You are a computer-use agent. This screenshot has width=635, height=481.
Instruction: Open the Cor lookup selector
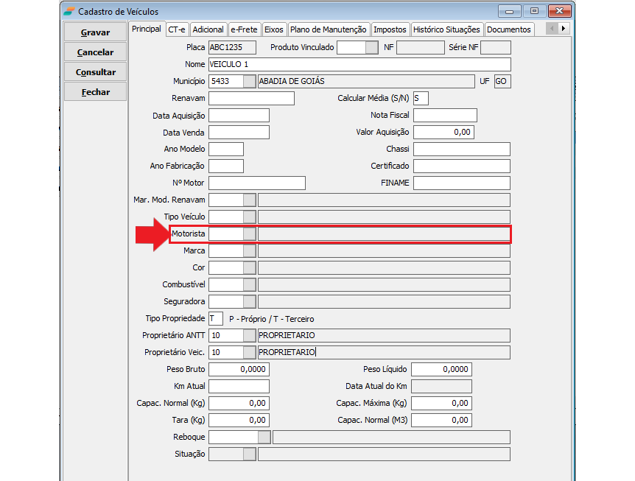coord(250,267)
